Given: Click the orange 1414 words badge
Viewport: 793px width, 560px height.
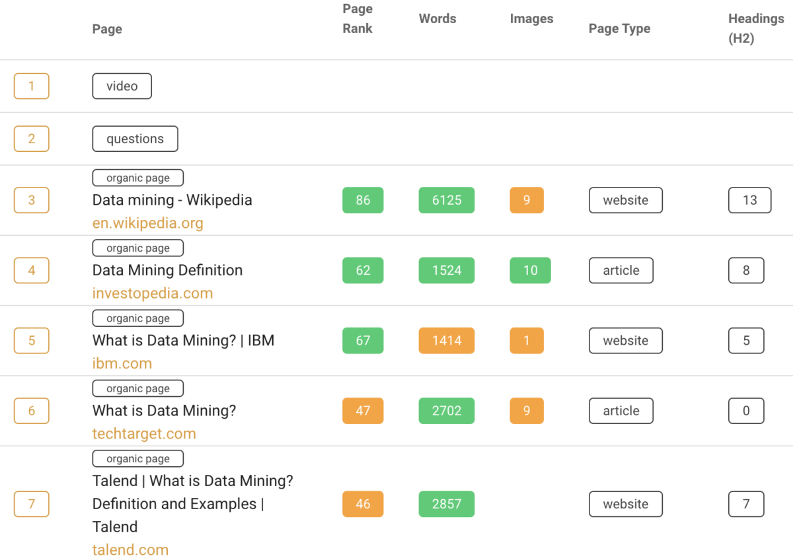Looking at the screenshot, I should 446,341.
